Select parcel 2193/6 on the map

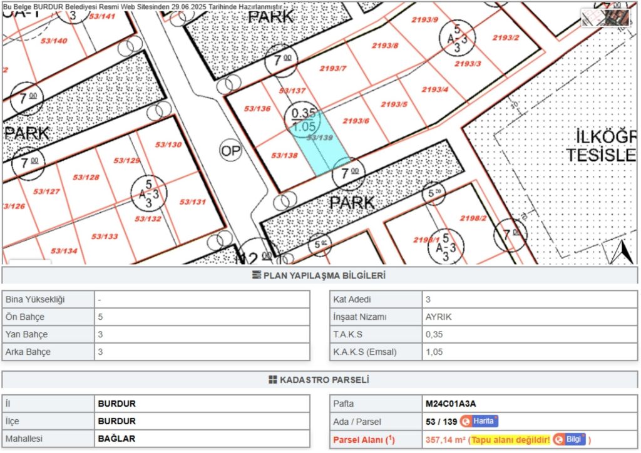[357, 121]
